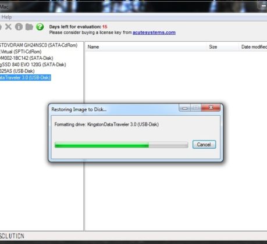Select the SSD 840 EVO 120G drive
The image size is (267, 244).
(33, 64)
